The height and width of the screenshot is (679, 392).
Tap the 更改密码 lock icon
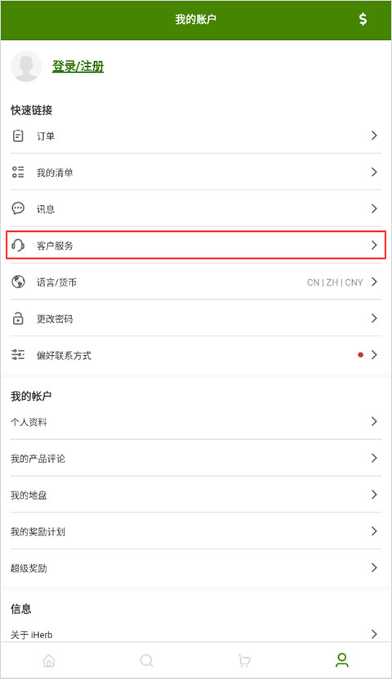pos(18,318)
